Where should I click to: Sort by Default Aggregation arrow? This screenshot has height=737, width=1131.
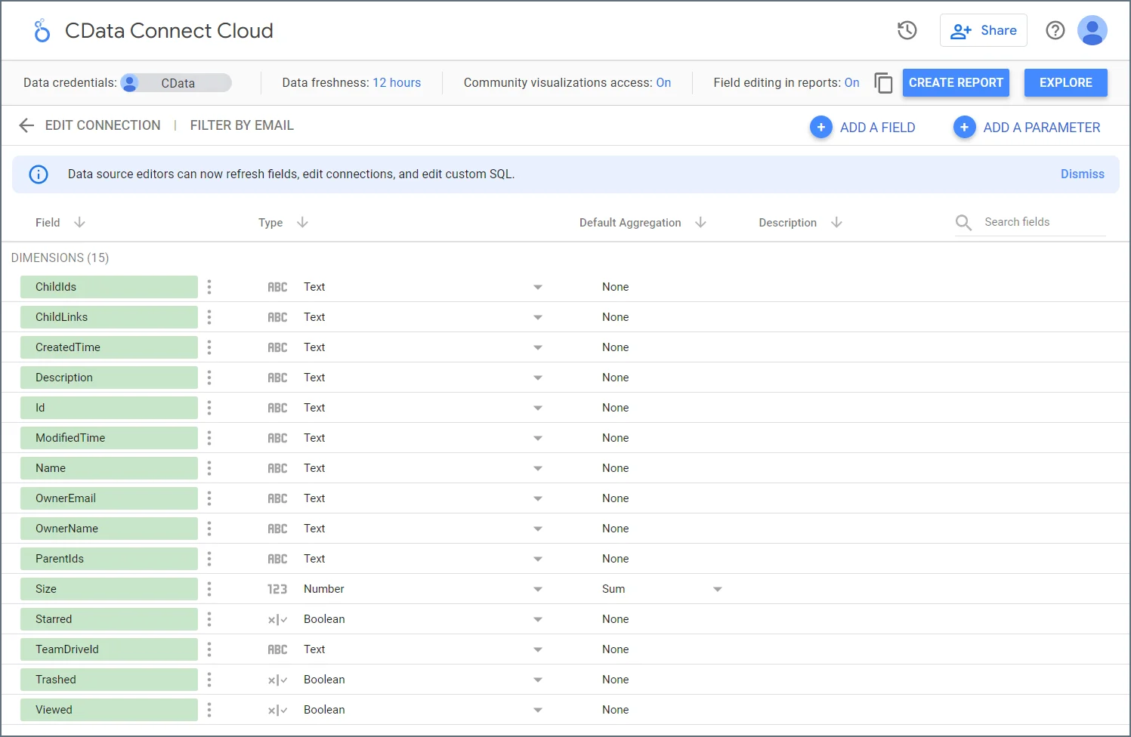coord(700,222)
